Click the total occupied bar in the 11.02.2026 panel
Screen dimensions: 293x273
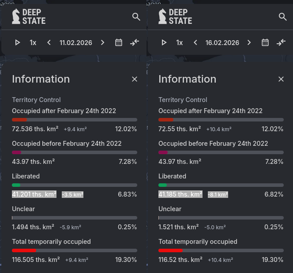pyautogui.click(x=75, y=250)
